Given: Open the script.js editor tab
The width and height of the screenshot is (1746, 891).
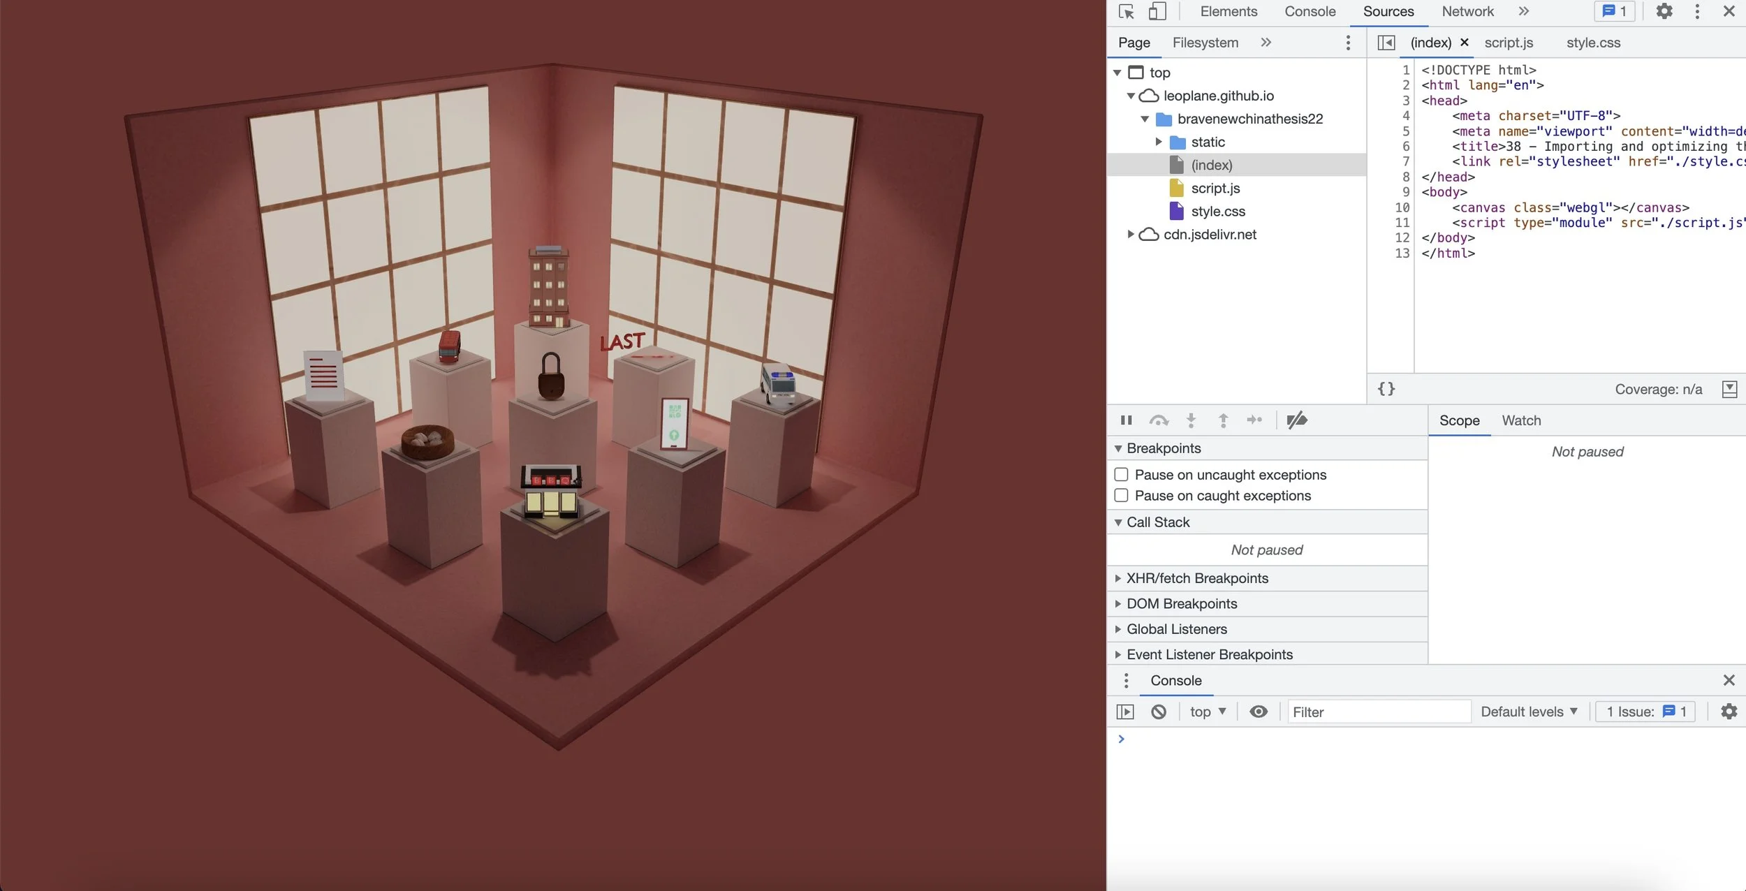Looking at the screenshot, I should (1509, 43).
